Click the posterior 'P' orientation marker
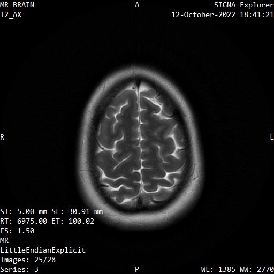 [x=137, y=269]
